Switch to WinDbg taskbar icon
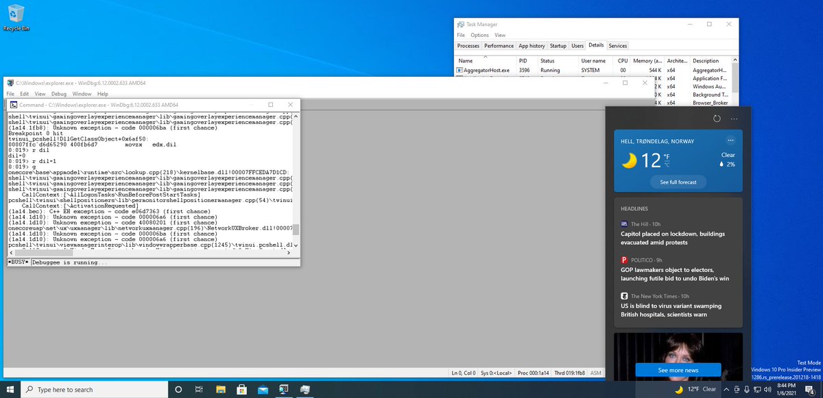Screen dimensions: 823x398 283,389
